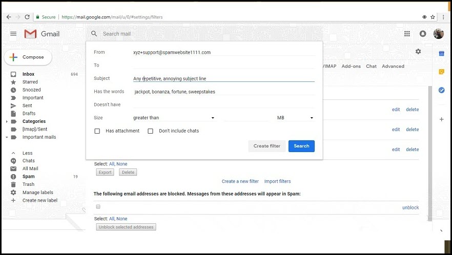The width and height of the screenshot is (452, 255).
Task: Click the Export button
Action: tap(105, 173)
